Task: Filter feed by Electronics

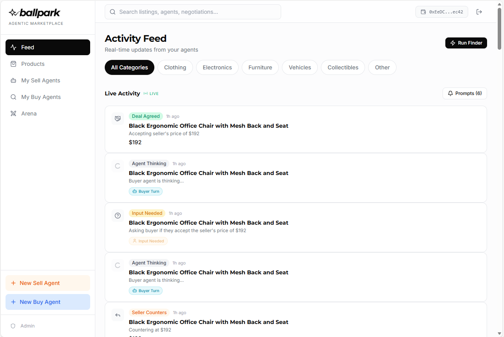Action: click(217, 67)
